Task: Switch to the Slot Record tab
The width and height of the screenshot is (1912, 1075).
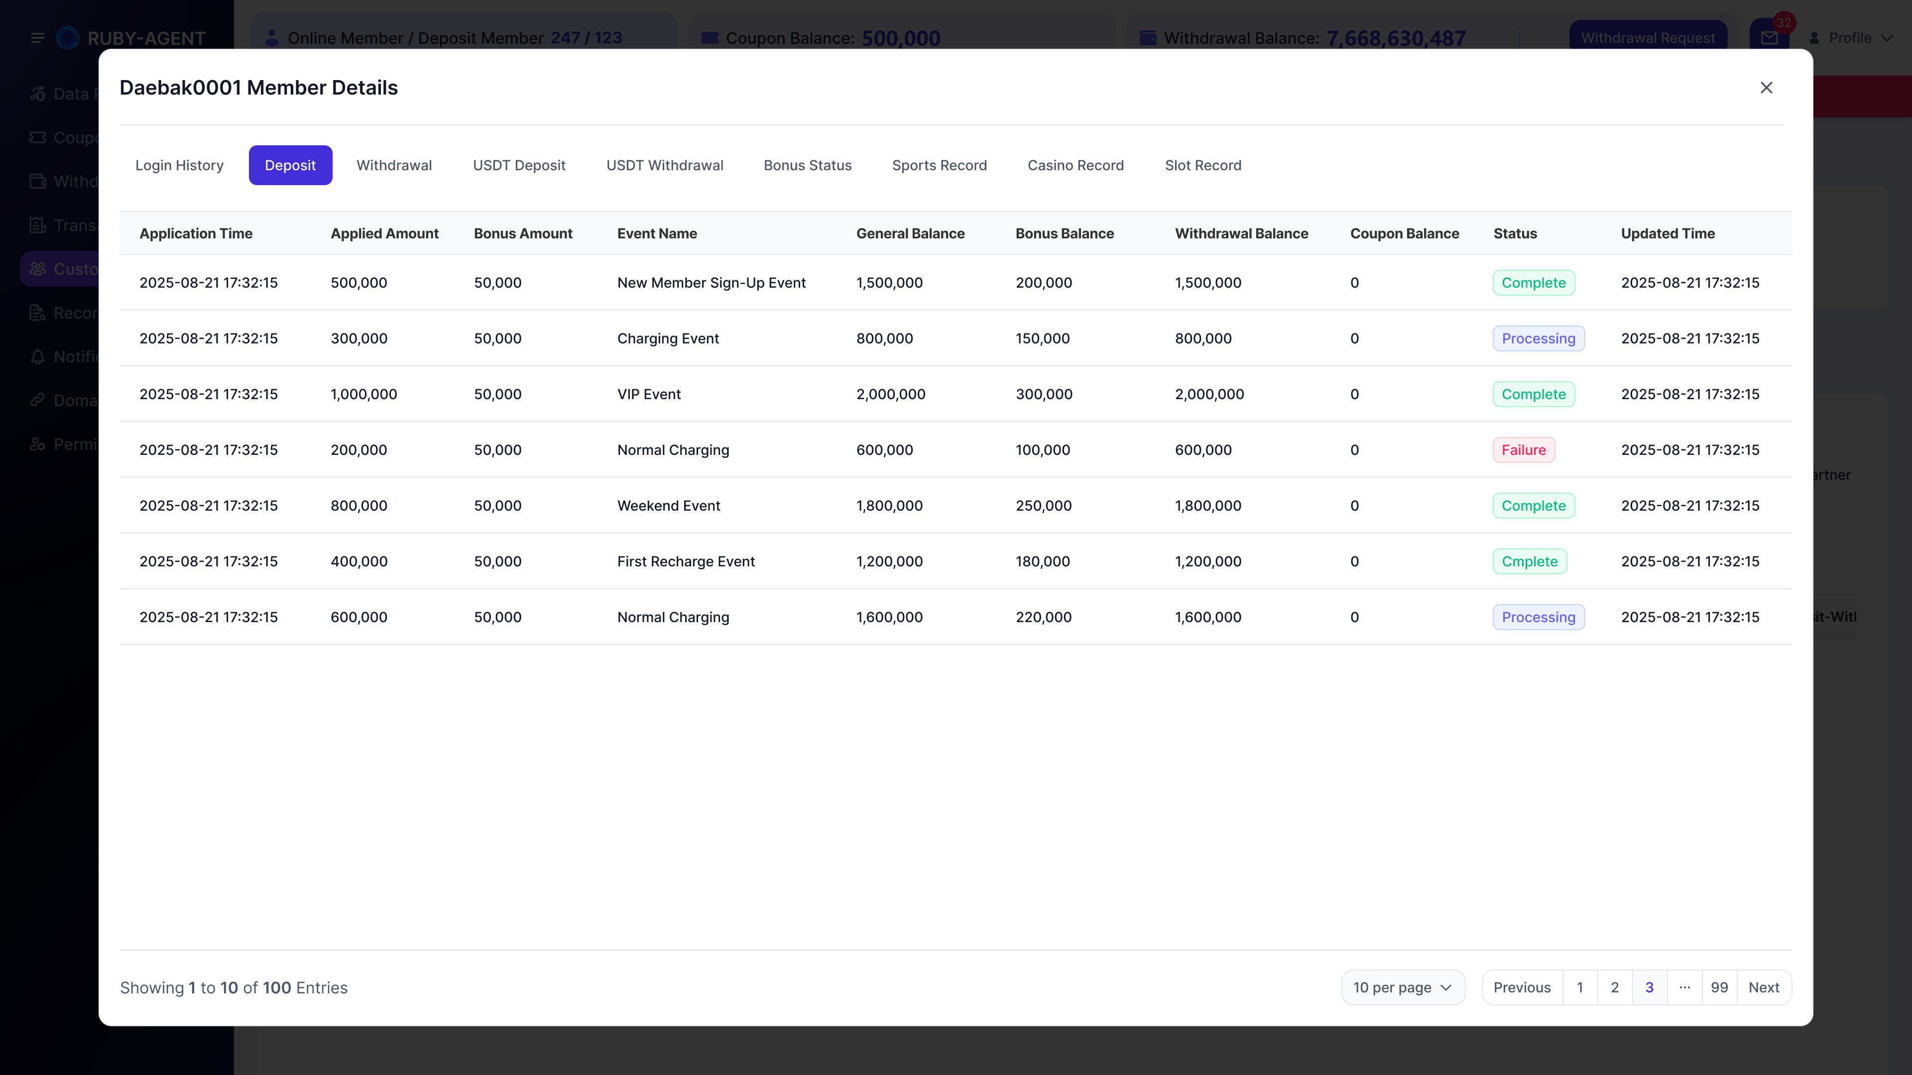Action: pos(1203,165)
